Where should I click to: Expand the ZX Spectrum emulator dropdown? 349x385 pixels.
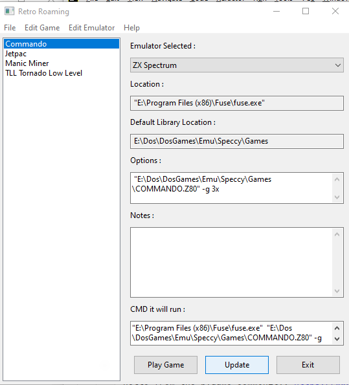point(237,65)
